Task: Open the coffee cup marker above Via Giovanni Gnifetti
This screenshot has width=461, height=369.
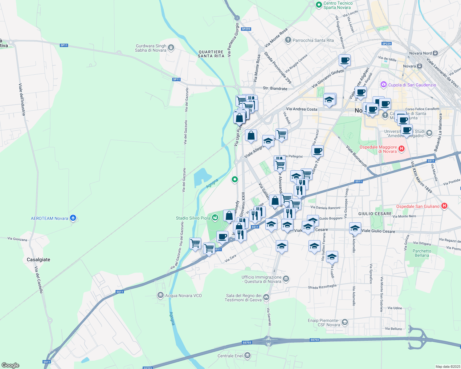Action: tap(345, 61)
